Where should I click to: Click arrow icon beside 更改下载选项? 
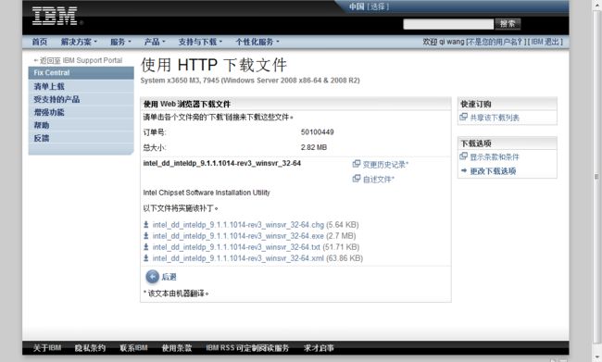[464, 170]
